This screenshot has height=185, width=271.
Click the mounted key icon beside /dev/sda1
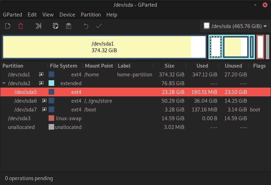coord(41,75)
